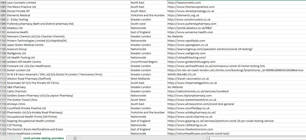
Task: Select 'Weston Road Pharmacy (Stafford)' cell
Action: [x=68, y=79]
